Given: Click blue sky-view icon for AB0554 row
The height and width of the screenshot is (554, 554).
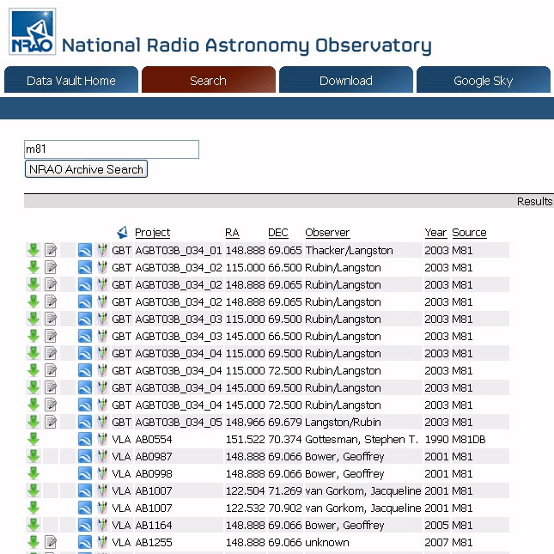Looking at the screenshot, I should pos(85,439).
